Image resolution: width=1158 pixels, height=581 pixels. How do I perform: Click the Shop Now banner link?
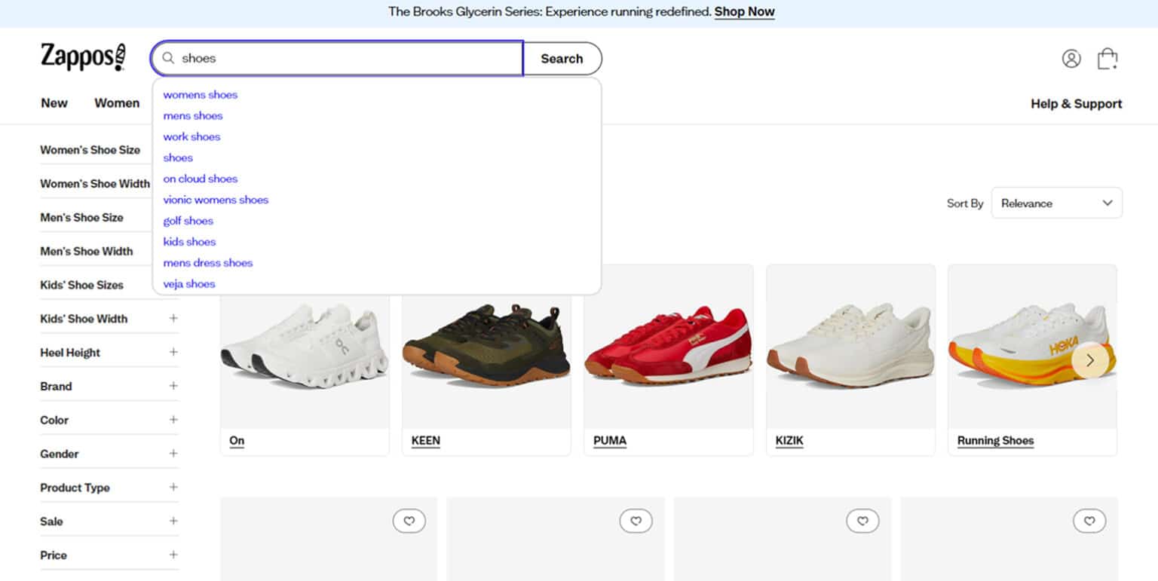coord(744,12)
